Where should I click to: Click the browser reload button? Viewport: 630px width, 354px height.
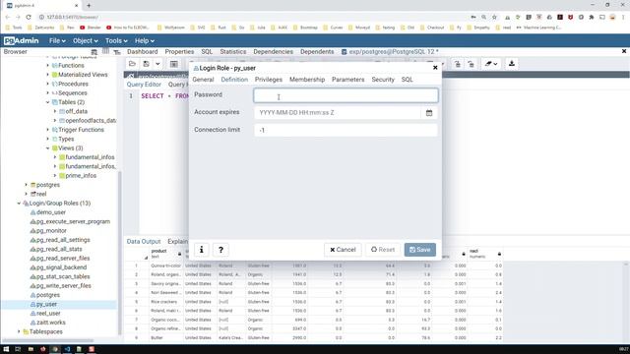click(x=29, y=18)
